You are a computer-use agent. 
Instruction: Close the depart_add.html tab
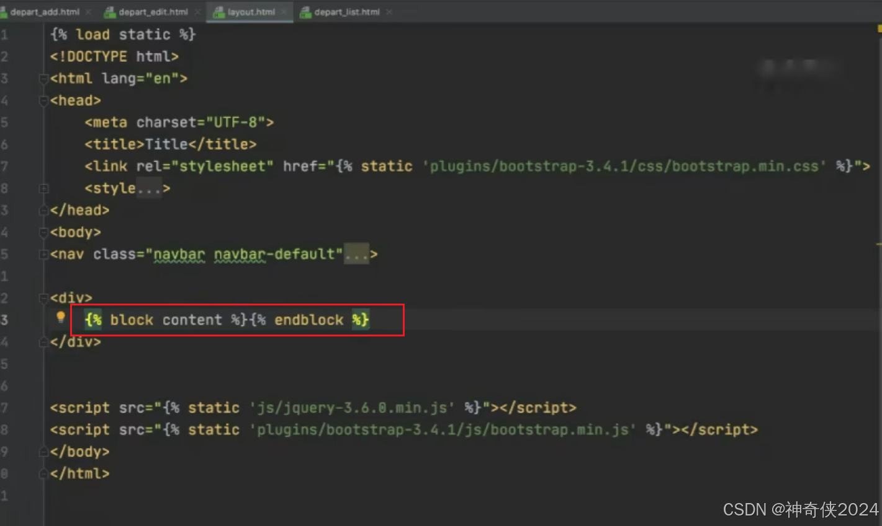click(88, 12)
